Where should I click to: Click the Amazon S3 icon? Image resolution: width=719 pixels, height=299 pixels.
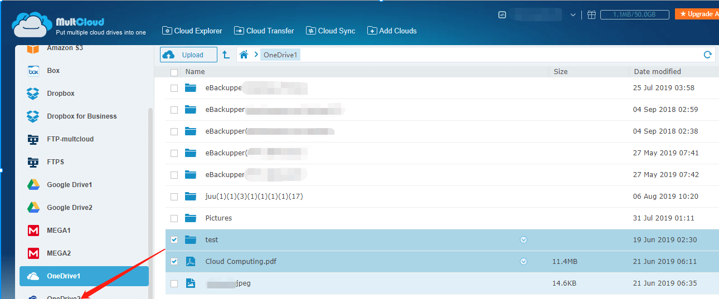pyautogui.click(x=33, y=48)
